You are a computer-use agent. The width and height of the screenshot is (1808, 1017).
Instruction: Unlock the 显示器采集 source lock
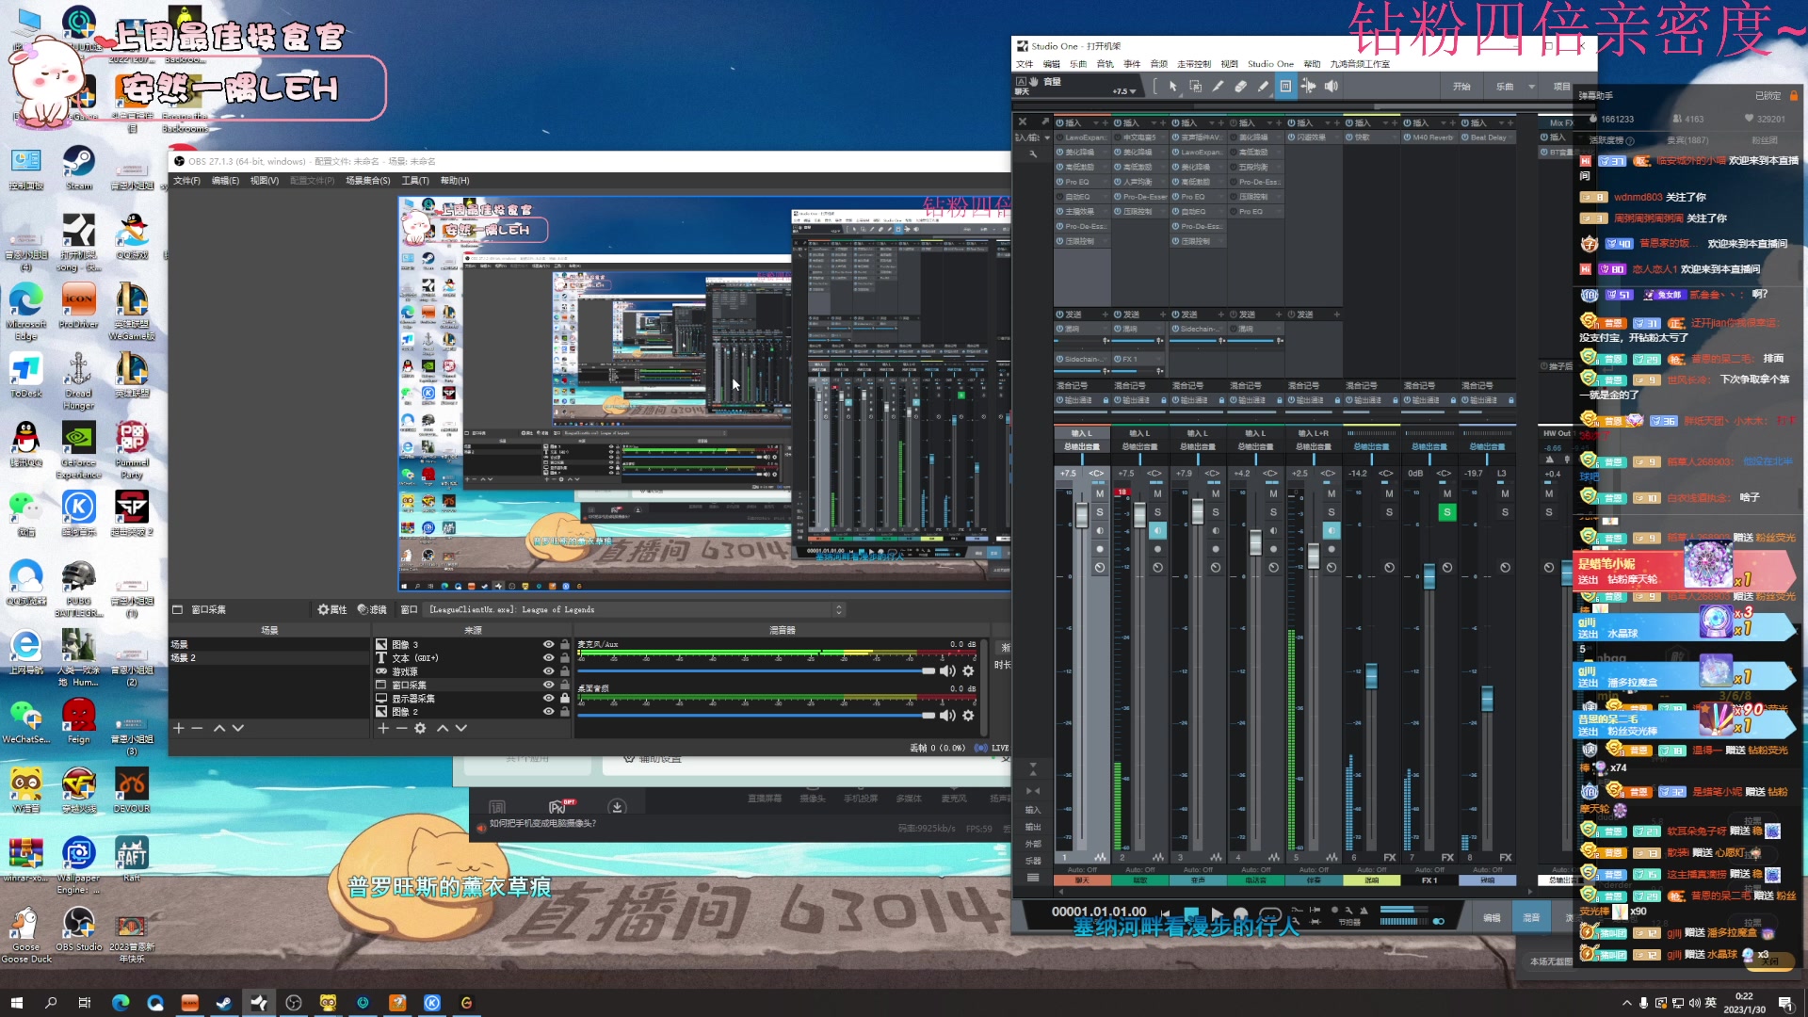(564, 698)
